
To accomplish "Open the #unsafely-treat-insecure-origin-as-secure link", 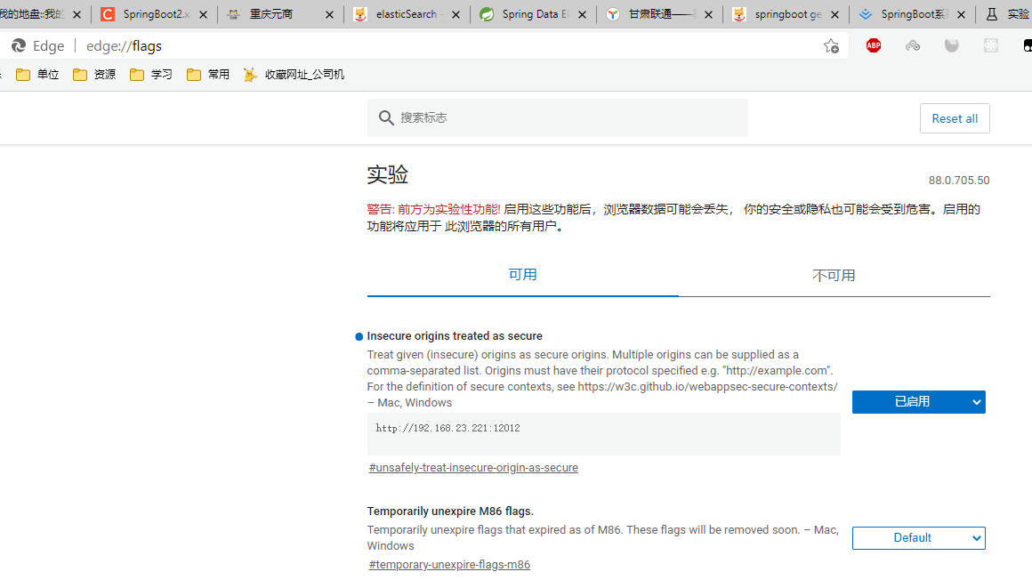I will coord(473,468).
